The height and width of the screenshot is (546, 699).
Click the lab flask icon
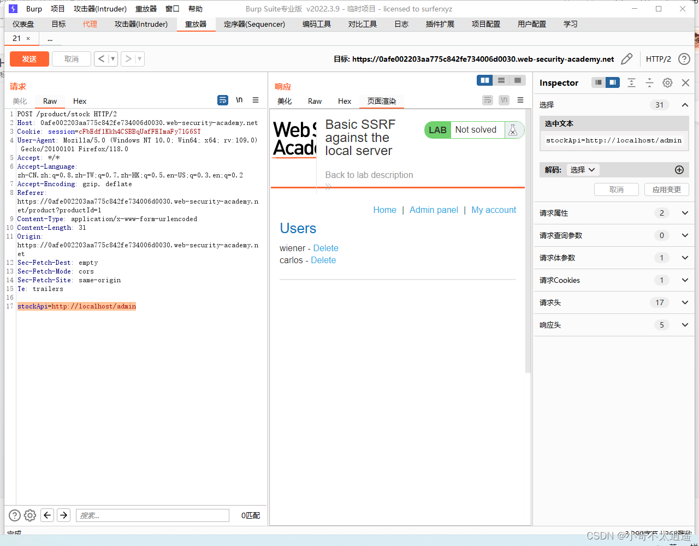click(x=513, y=130)
